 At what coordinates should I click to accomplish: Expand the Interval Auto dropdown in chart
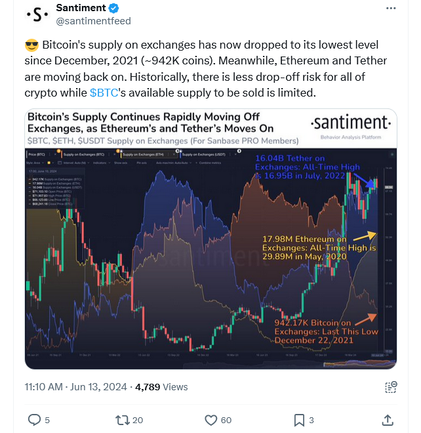pyautogui.click(x=74, y=161)
